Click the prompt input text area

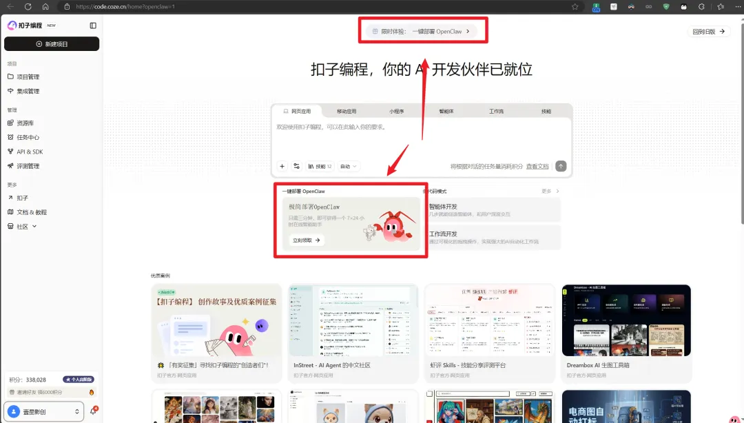click(x=422, y=138)
